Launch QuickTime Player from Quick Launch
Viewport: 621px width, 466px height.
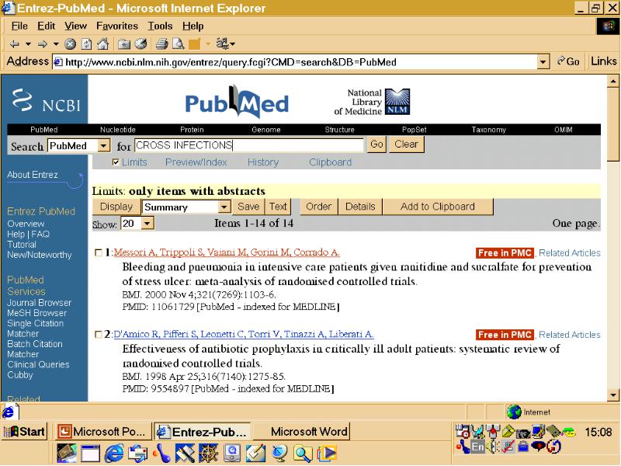[232, 454]
